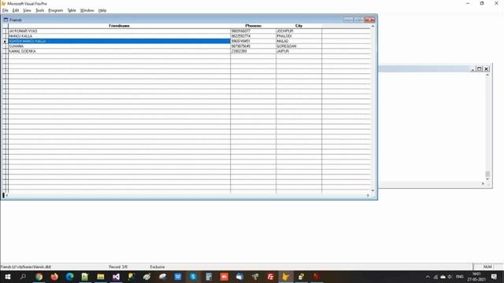Open the Windows Start menu
This screenshot has height=283, width=504.
[7, 277]
